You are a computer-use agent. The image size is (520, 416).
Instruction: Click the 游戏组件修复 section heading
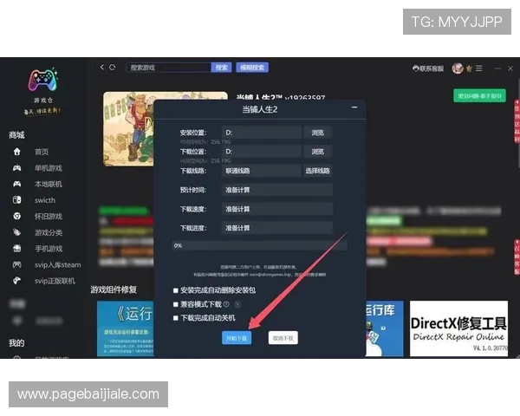click(114, 289)
